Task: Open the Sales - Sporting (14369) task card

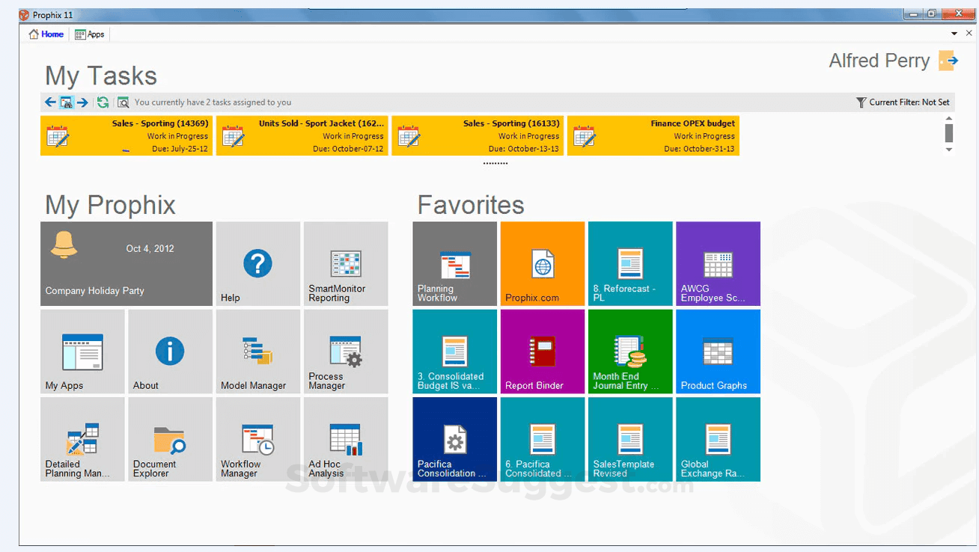Action: (x=126, y=135)
